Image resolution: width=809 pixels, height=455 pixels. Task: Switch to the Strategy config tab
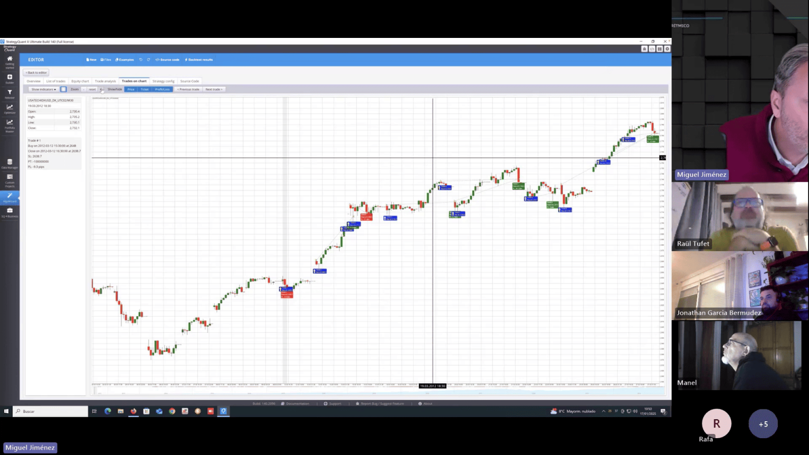pos(163,81)
